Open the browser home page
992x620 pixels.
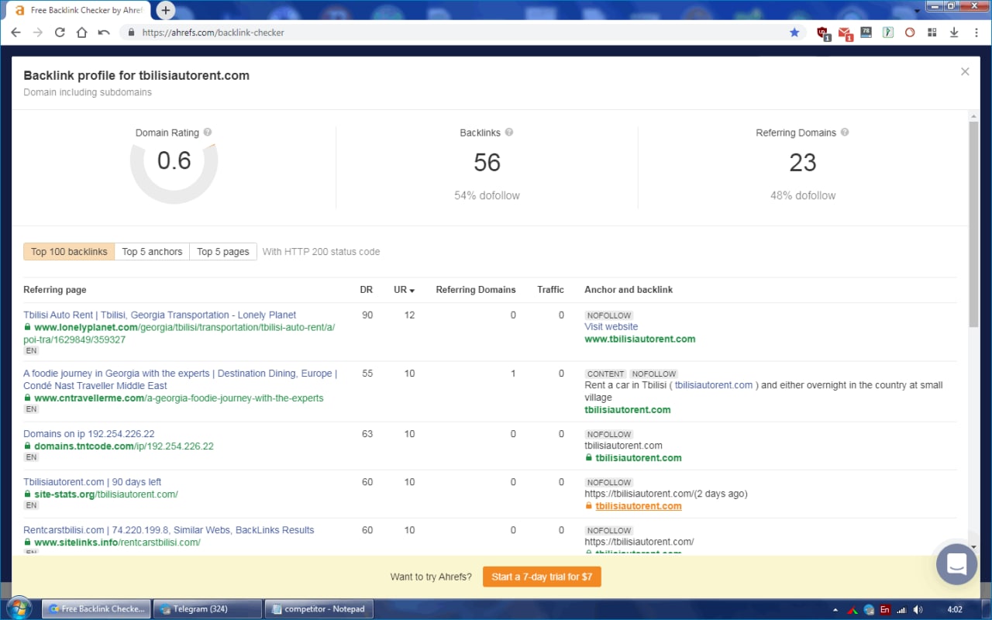pyautogui.click(x=81, y=33)
